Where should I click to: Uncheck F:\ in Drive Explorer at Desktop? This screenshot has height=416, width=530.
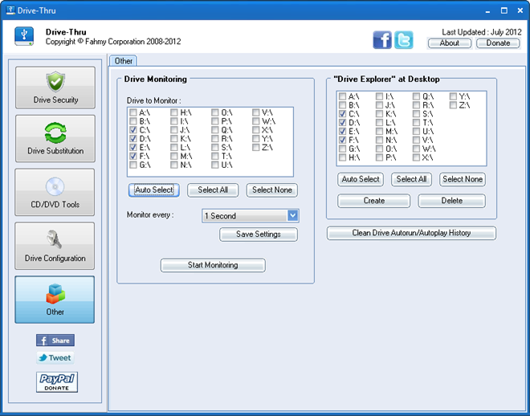343,140
